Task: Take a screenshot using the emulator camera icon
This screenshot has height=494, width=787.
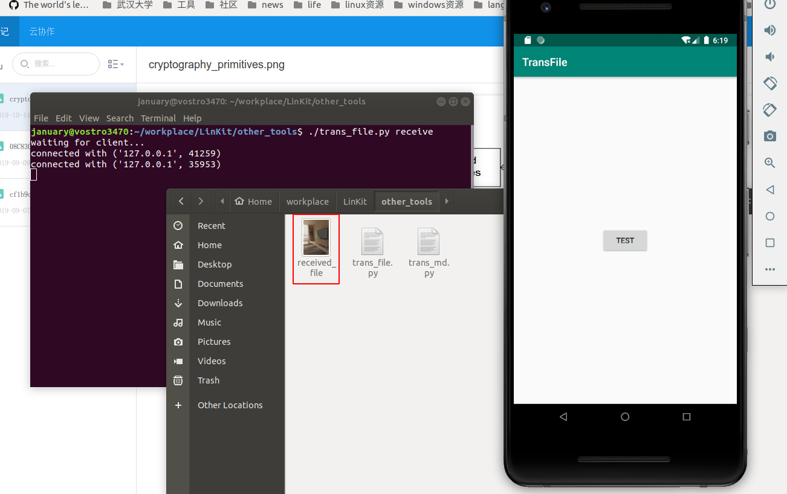Action: click(x=769, y=136)
